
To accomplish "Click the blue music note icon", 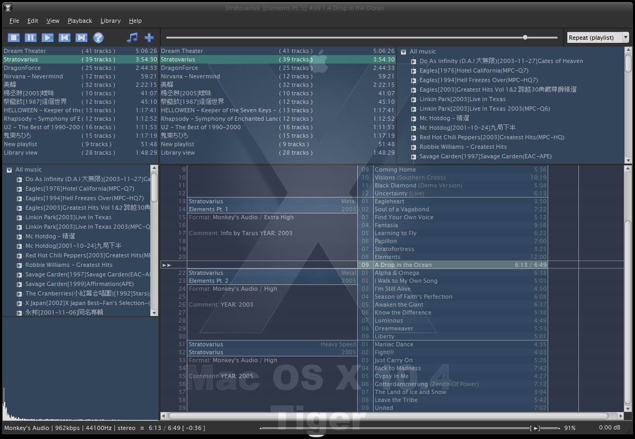I will tap(132, 38).
